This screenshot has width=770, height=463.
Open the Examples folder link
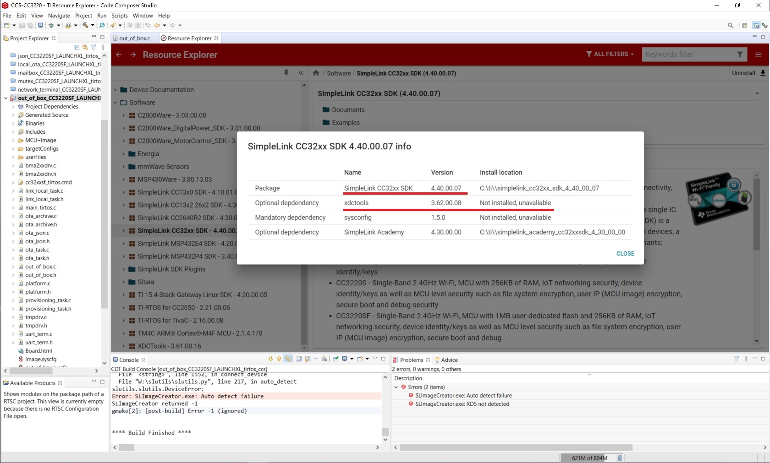click(346, 123)
